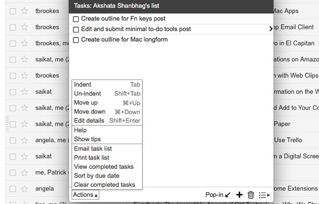Star the first tbrookes email
The height and width of the screenshot is (204, 319).
[x=25, y=11]
